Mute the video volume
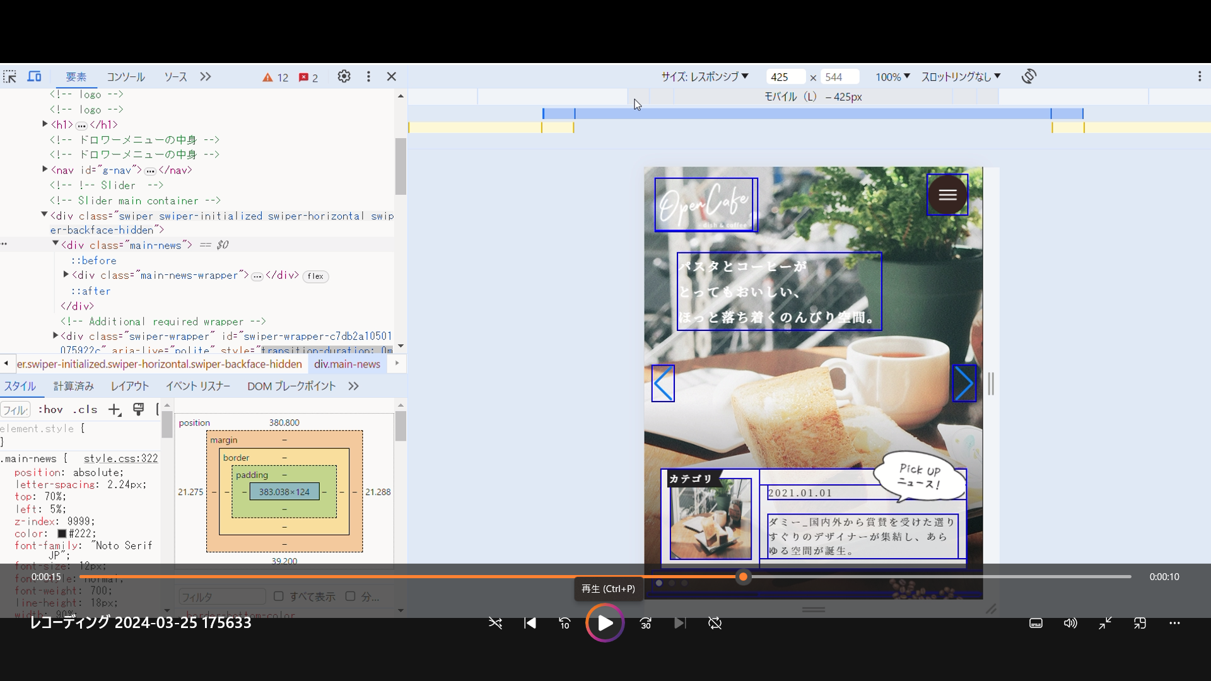Image resolution: width=1211 pixels, height=681 pixels. click(1070, 623)
